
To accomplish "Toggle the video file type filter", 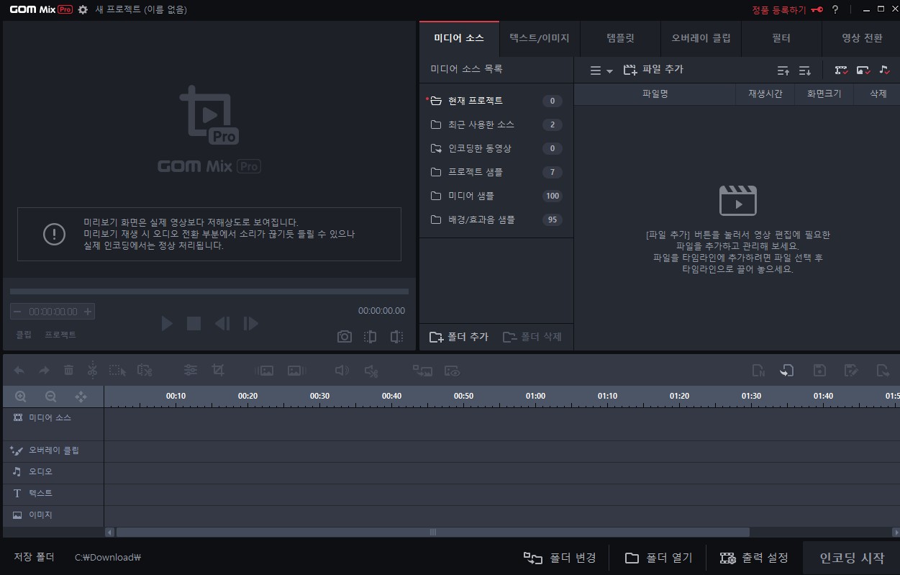I will click(x=841, y=70).
